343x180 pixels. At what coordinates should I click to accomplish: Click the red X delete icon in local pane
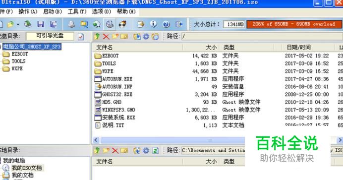(x=115, y=150)
